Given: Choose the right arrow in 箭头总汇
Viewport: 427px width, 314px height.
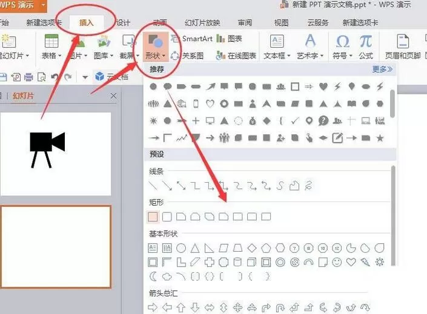Looking at the screenshot, I should 153,308.
